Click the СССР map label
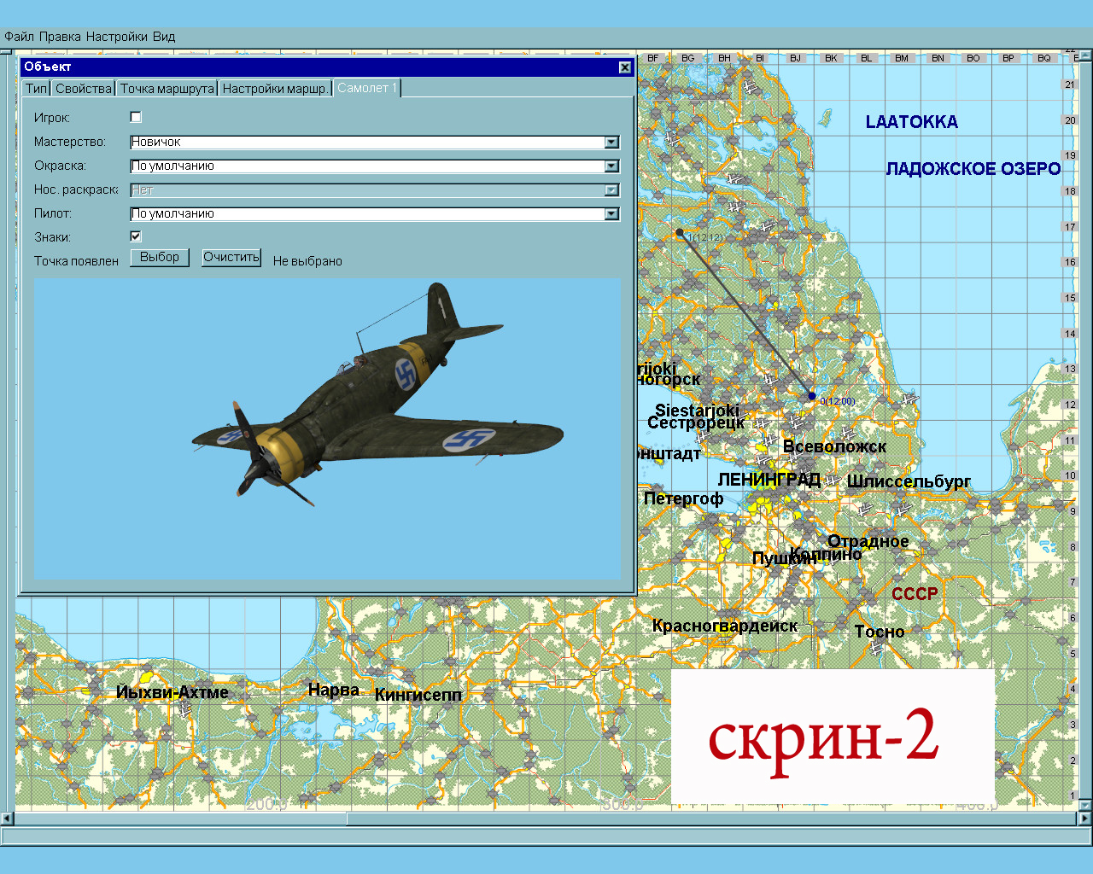Screen dimensions: 1093x874 (x=915, y=594)
